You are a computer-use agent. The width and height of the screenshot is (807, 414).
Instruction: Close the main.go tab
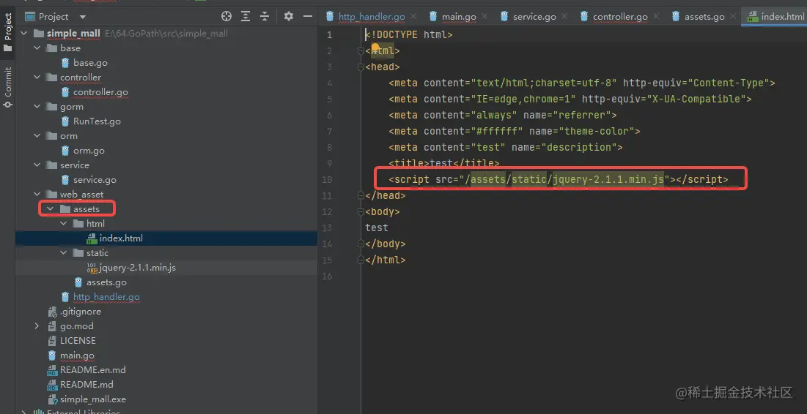click(484, 16)
